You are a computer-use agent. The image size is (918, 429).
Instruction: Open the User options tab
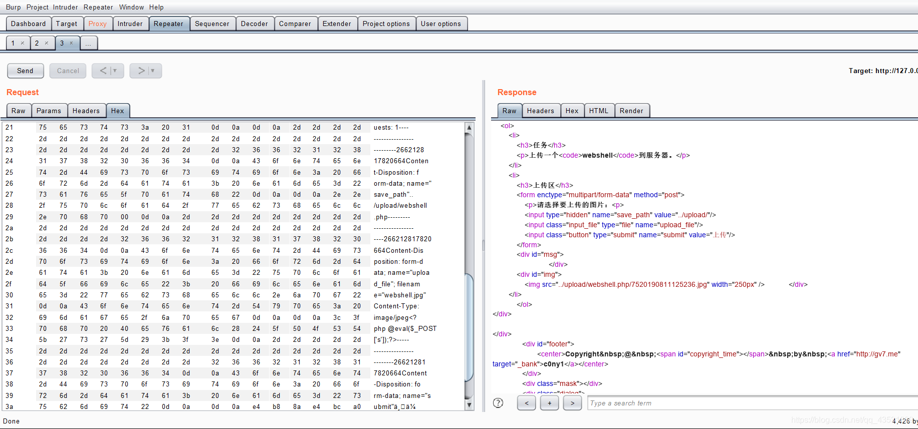(441, 24)
